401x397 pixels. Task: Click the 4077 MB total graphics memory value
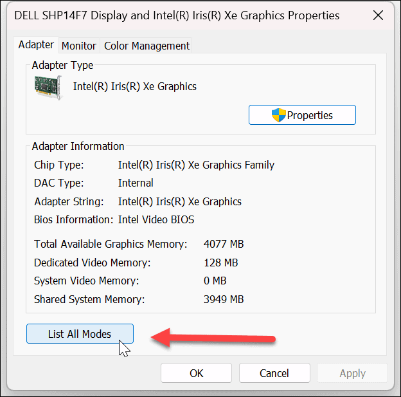pyautogui.click(x=223, y=245)
